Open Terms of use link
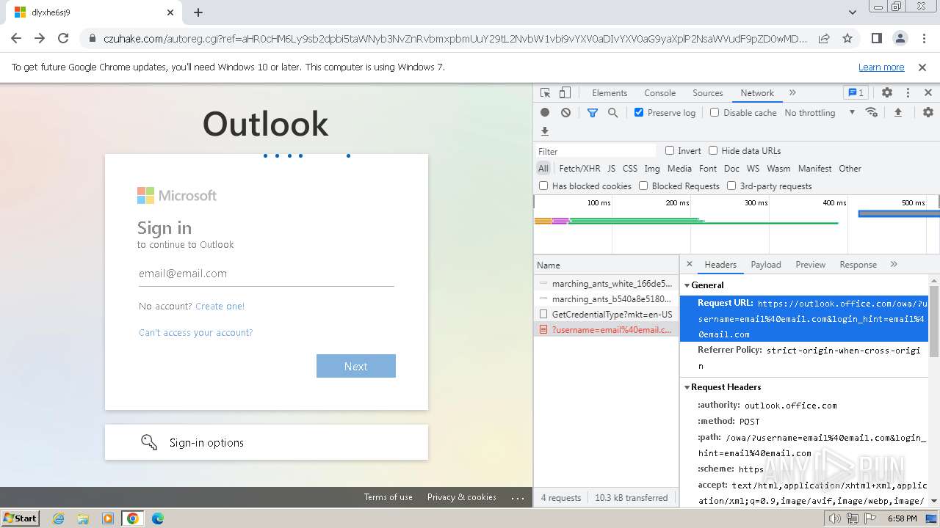This screenshot has width=940, height=528. pos(388,497)
